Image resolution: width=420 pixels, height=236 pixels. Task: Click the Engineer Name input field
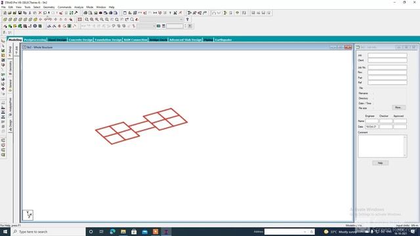[372, 121]
